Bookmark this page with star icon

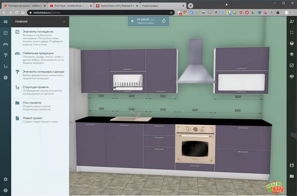click(171, 12)
